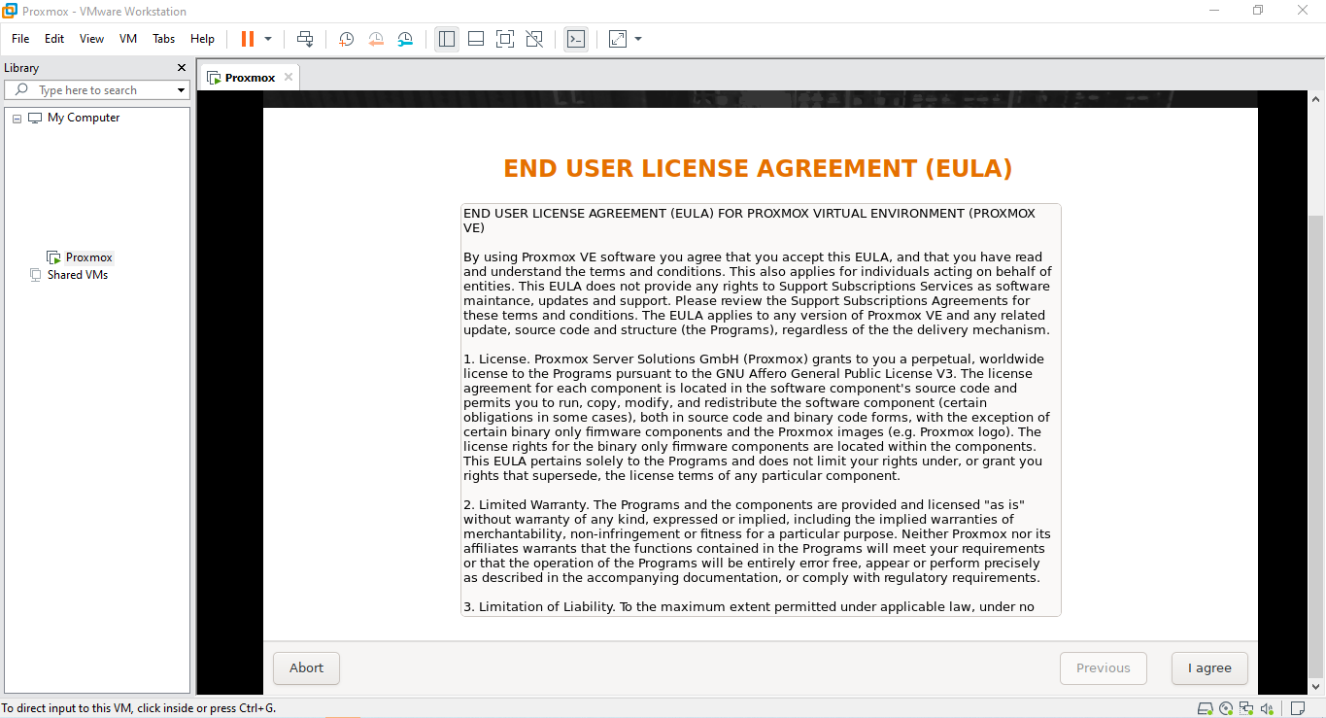Open the snapshot manager

click(405, 39)
